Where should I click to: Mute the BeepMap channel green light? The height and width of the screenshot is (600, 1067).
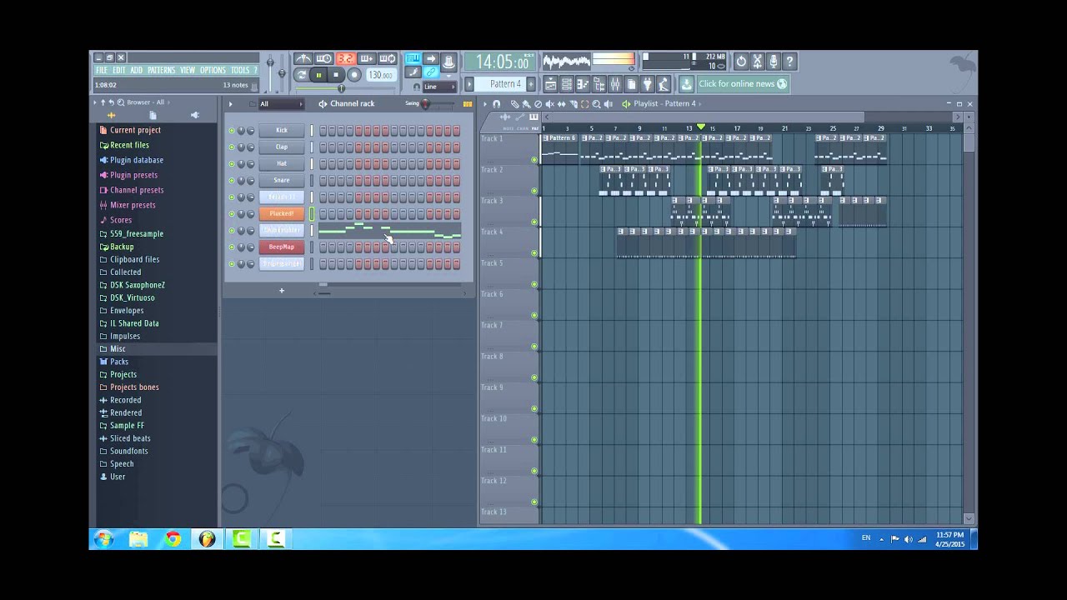click(x=232, y=247)
